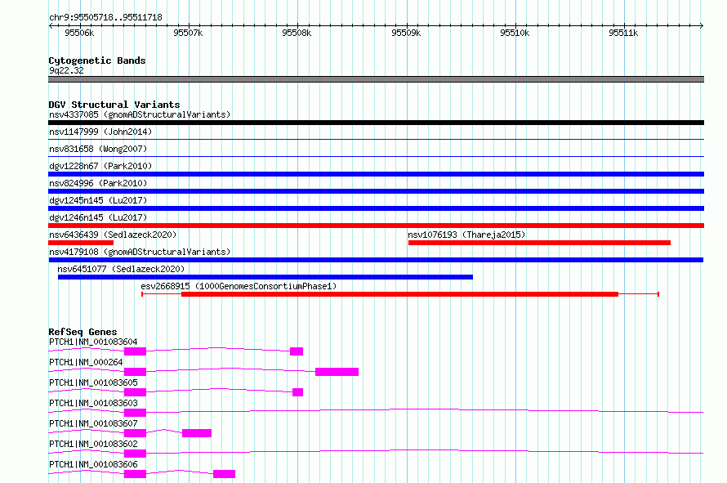727x483 pixels.
Task: Select the nsv6436439 (Sedlazeck2020) short red bar
Action: pos(81,243)
